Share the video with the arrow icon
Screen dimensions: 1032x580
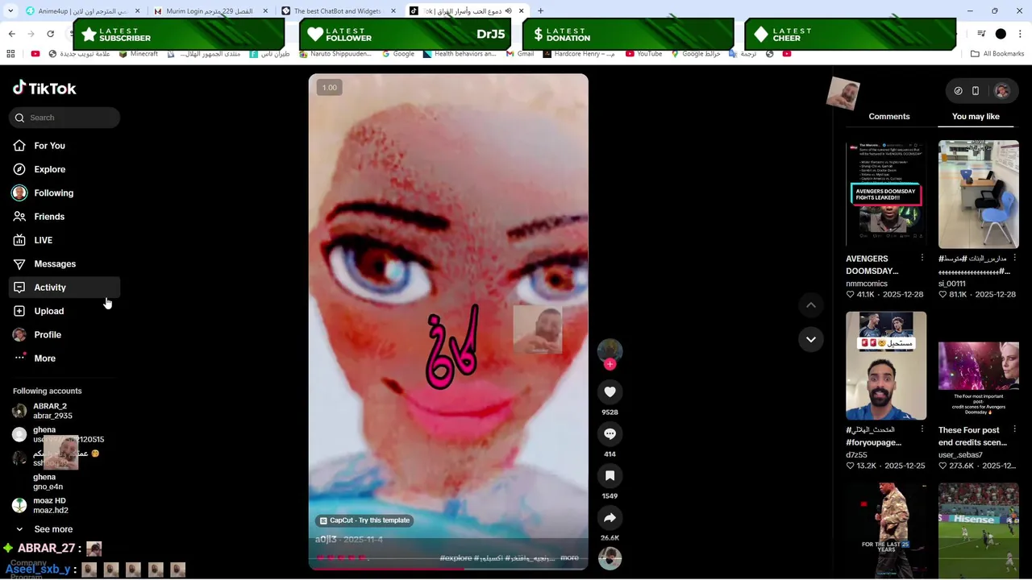point(610,517)
